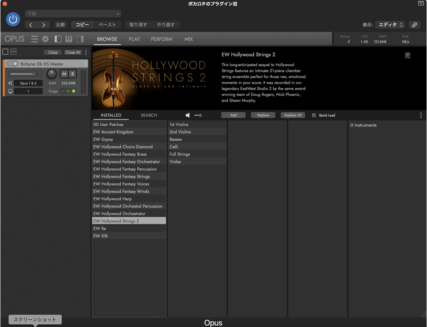The width and height of the screenshot is (427, 327).
Task: Click the link chain icon
Action: (x=414, y=25)
